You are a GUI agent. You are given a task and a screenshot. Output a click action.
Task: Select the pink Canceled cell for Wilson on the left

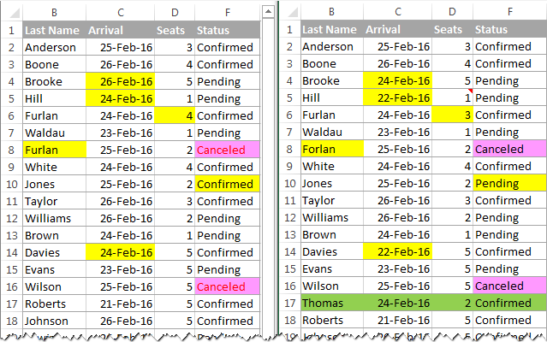click(228, 286)
